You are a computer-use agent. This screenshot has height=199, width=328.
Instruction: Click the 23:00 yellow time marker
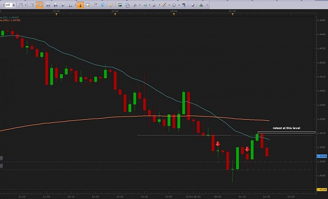point(115,14)
